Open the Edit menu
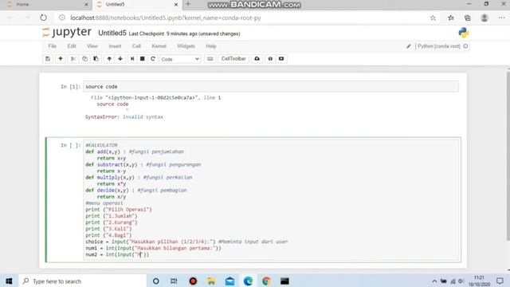 coord(72,46)
